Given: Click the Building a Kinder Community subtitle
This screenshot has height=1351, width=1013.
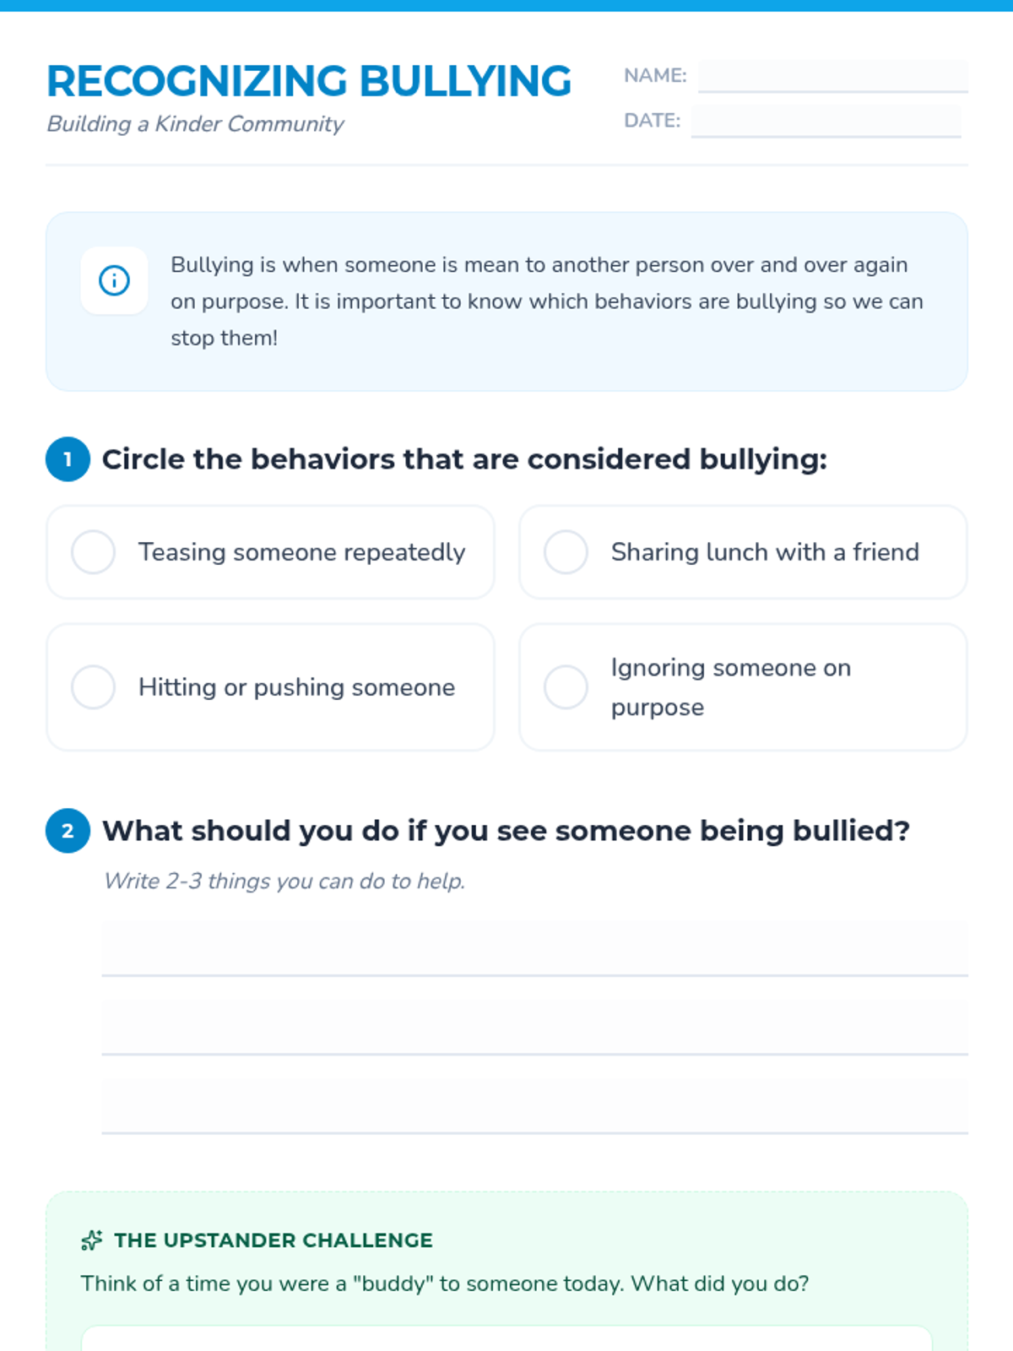Looking at the screenshot, I should click(x=195, y=124).
